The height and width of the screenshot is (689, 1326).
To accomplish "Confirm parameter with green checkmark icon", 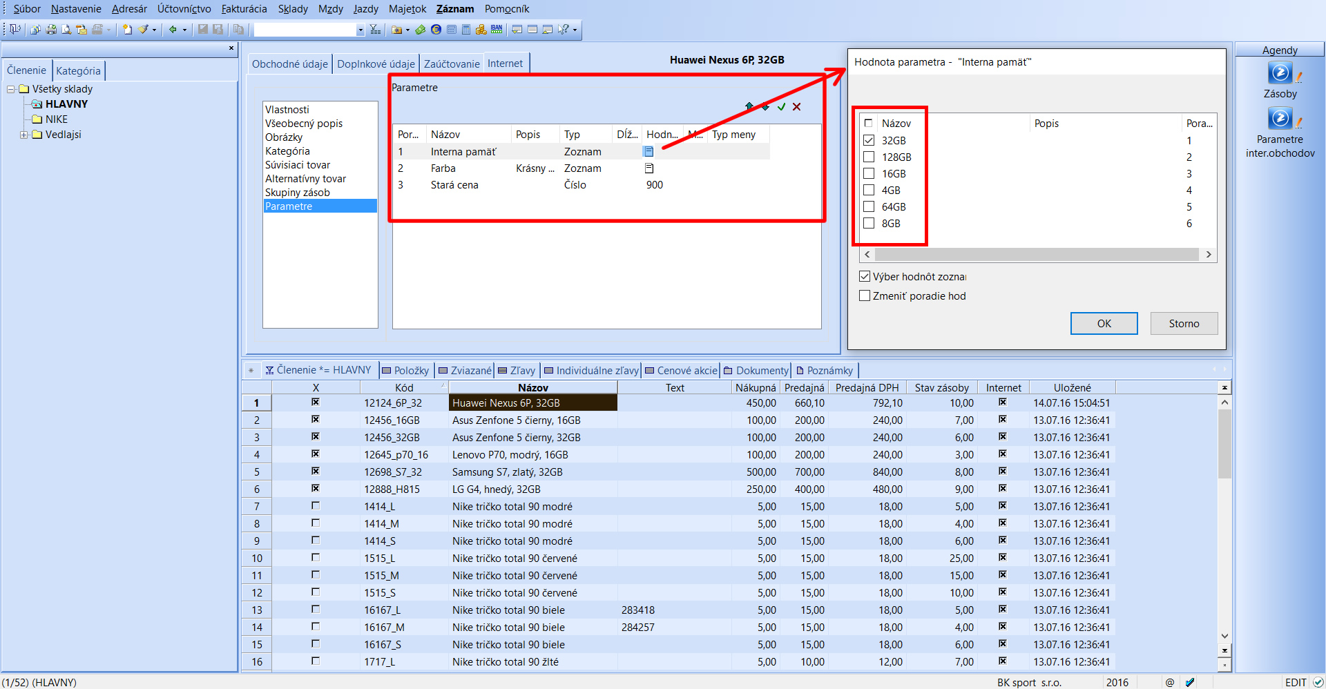I will [x=781, y=106].
